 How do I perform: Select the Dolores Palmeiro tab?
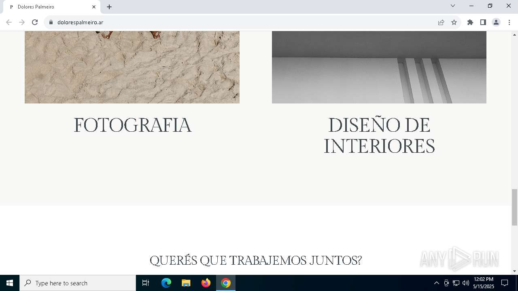pos(51,7)
